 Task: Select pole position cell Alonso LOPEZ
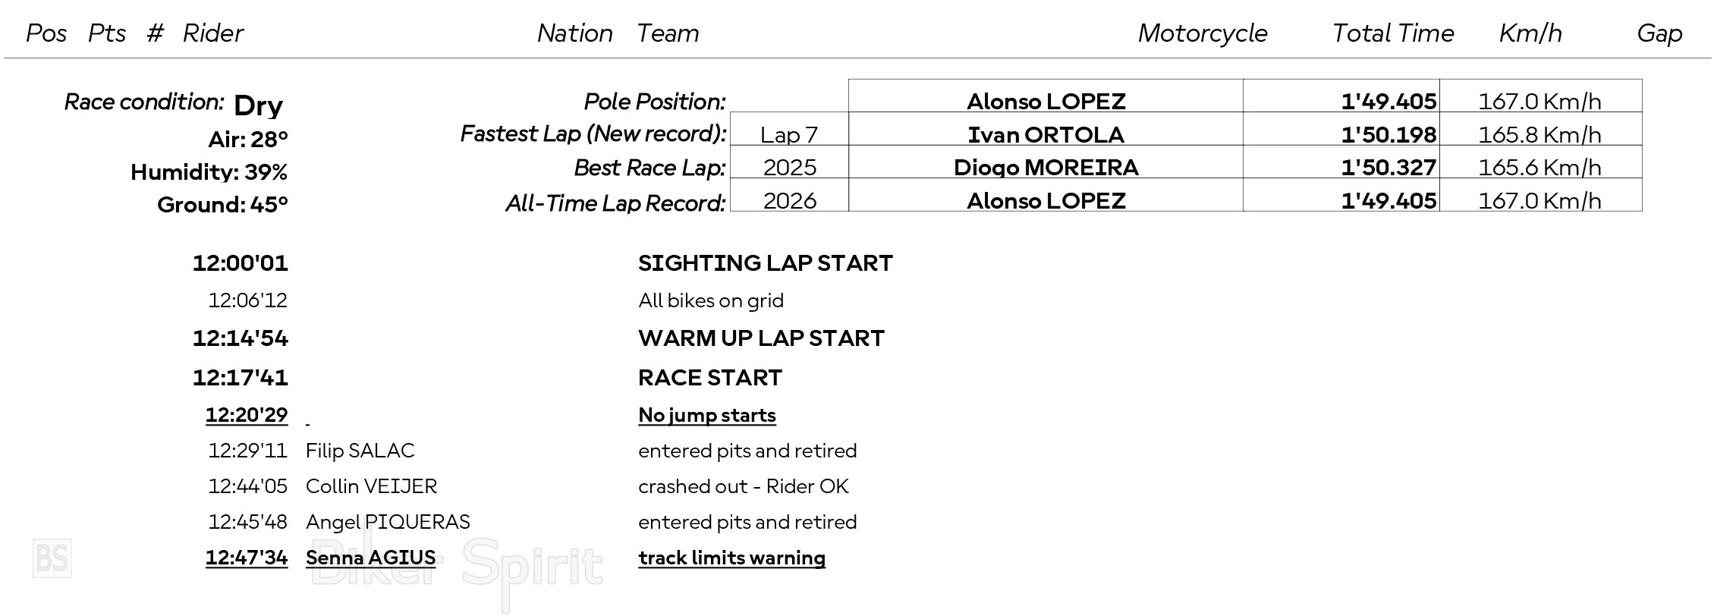[1046, 101]
